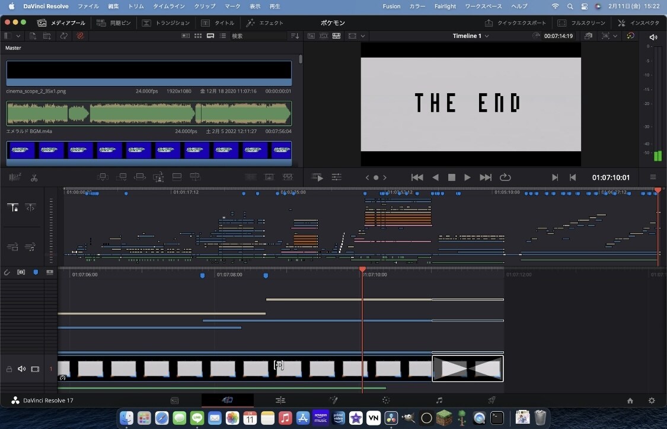Switch viewer to フルスクリーン
The width and height of the screenshot is (667, 429).
[581, 23]
